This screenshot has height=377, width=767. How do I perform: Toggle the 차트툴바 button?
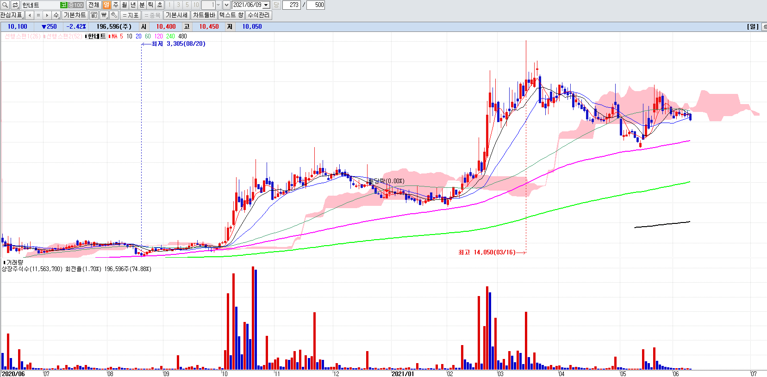click(x=204, y=15)
